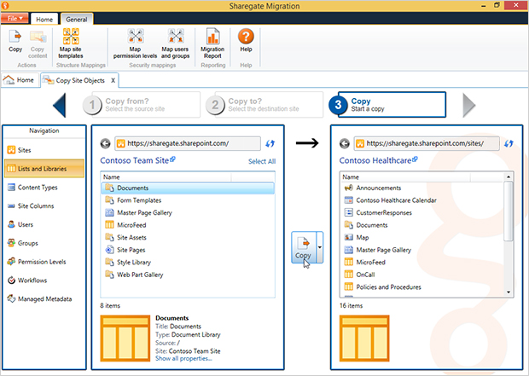This screenshot has height=376, width=529.
Task: Select CustomerResponses in destination list
Action: [x=422, y=213]
